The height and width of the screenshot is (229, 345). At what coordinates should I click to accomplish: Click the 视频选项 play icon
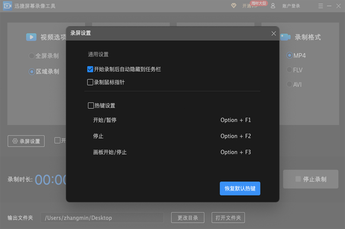coord(31,37)
